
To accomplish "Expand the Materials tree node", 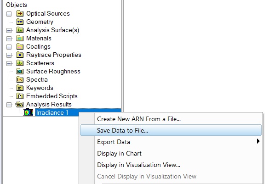I will click(9, 39).
